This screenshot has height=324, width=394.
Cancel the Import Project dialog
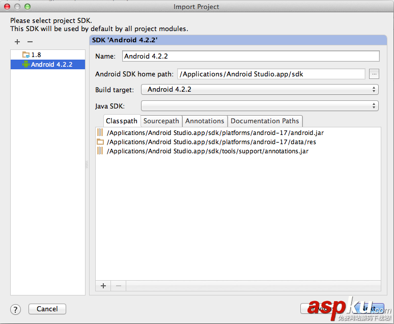tap(47, 309)
